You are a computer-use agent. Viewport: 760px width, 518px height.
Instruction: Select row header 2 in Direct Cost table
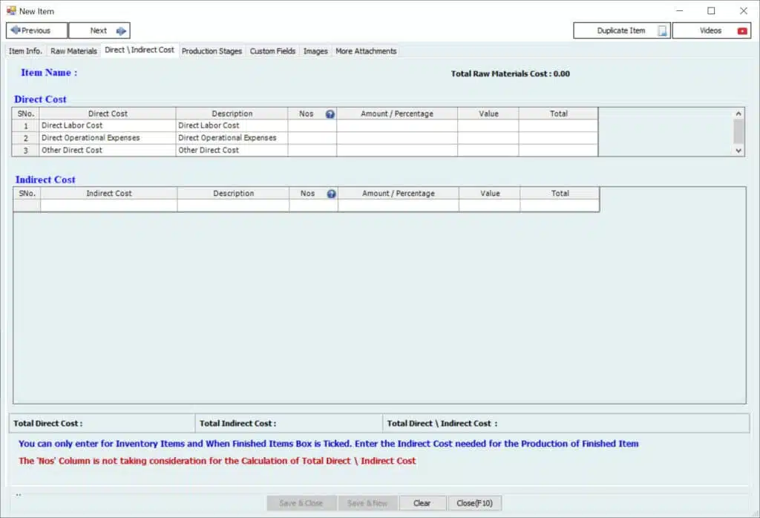[26, 138]
